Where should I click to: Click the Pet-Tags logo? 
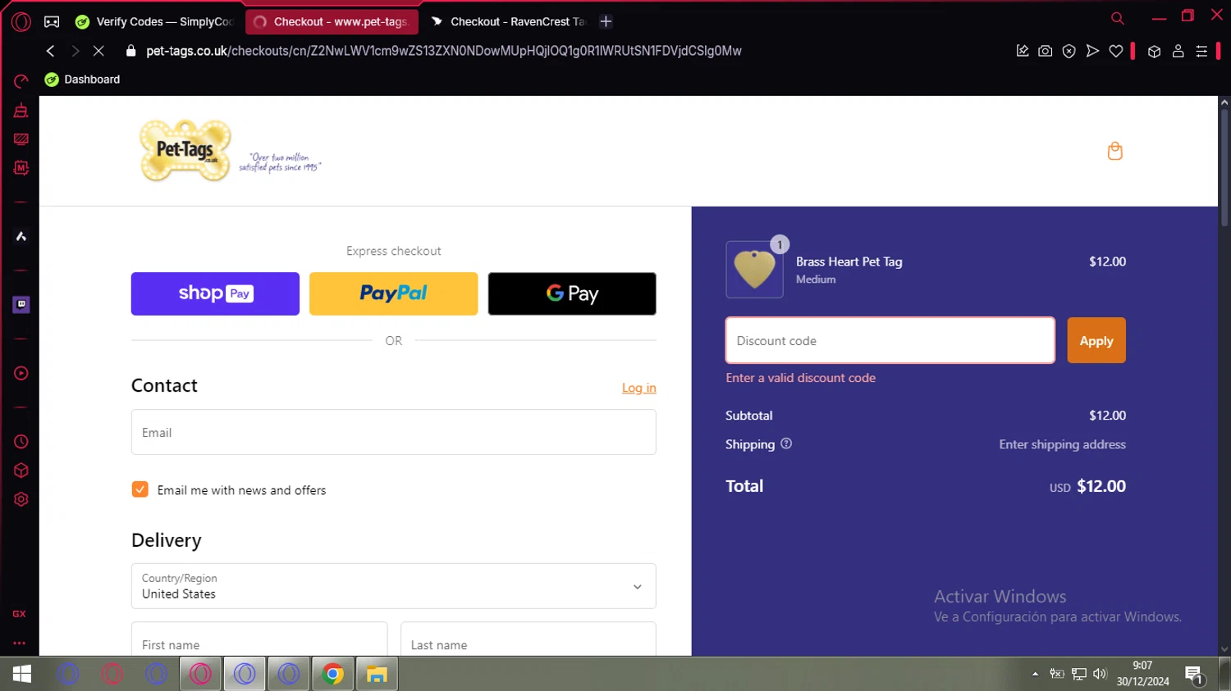coord(185,151)
